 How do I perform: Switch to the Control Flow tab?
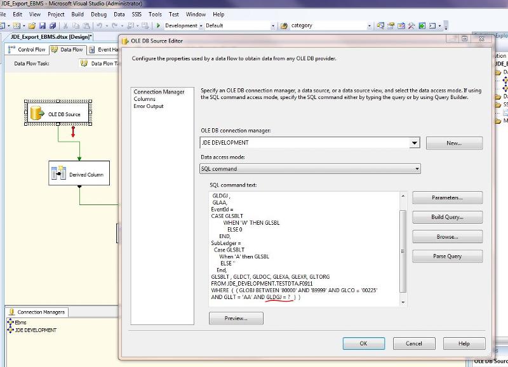click(x=27, y=50)
